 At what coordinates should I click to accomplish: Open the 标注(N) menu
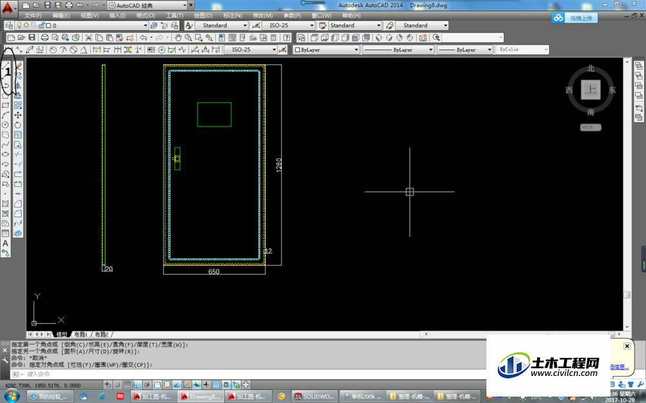pos(233,15)
